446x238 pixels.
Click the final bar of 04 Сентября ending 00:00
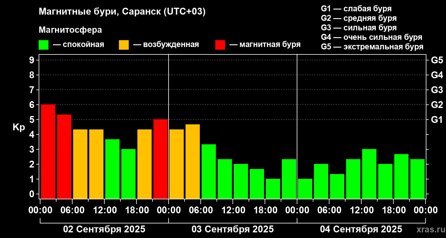click(x=417, y=179)
